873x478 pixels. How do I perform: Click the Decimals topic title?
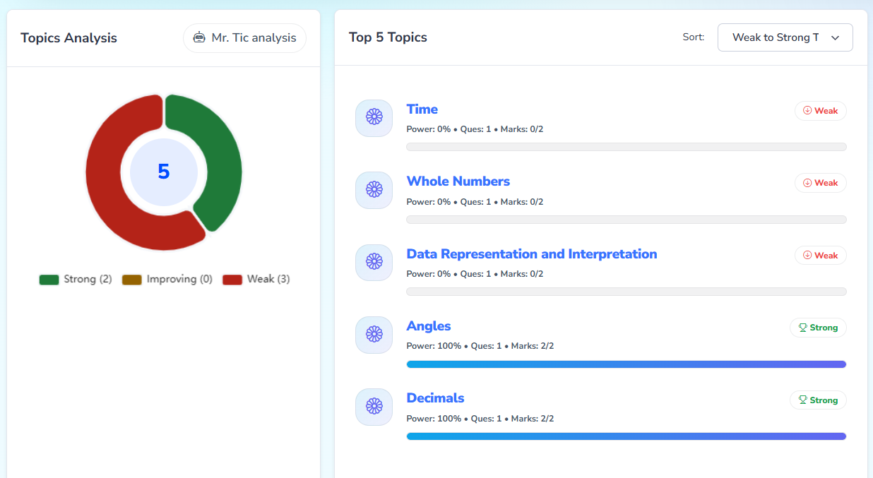(435, 398)
